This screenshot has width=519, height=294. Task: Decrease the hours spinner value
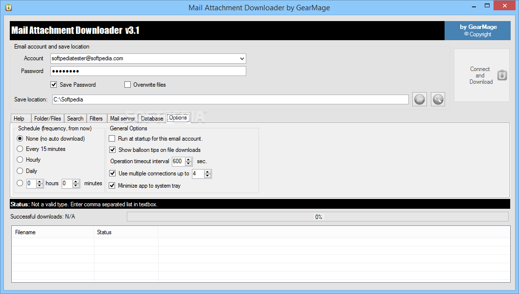point(40,185)
